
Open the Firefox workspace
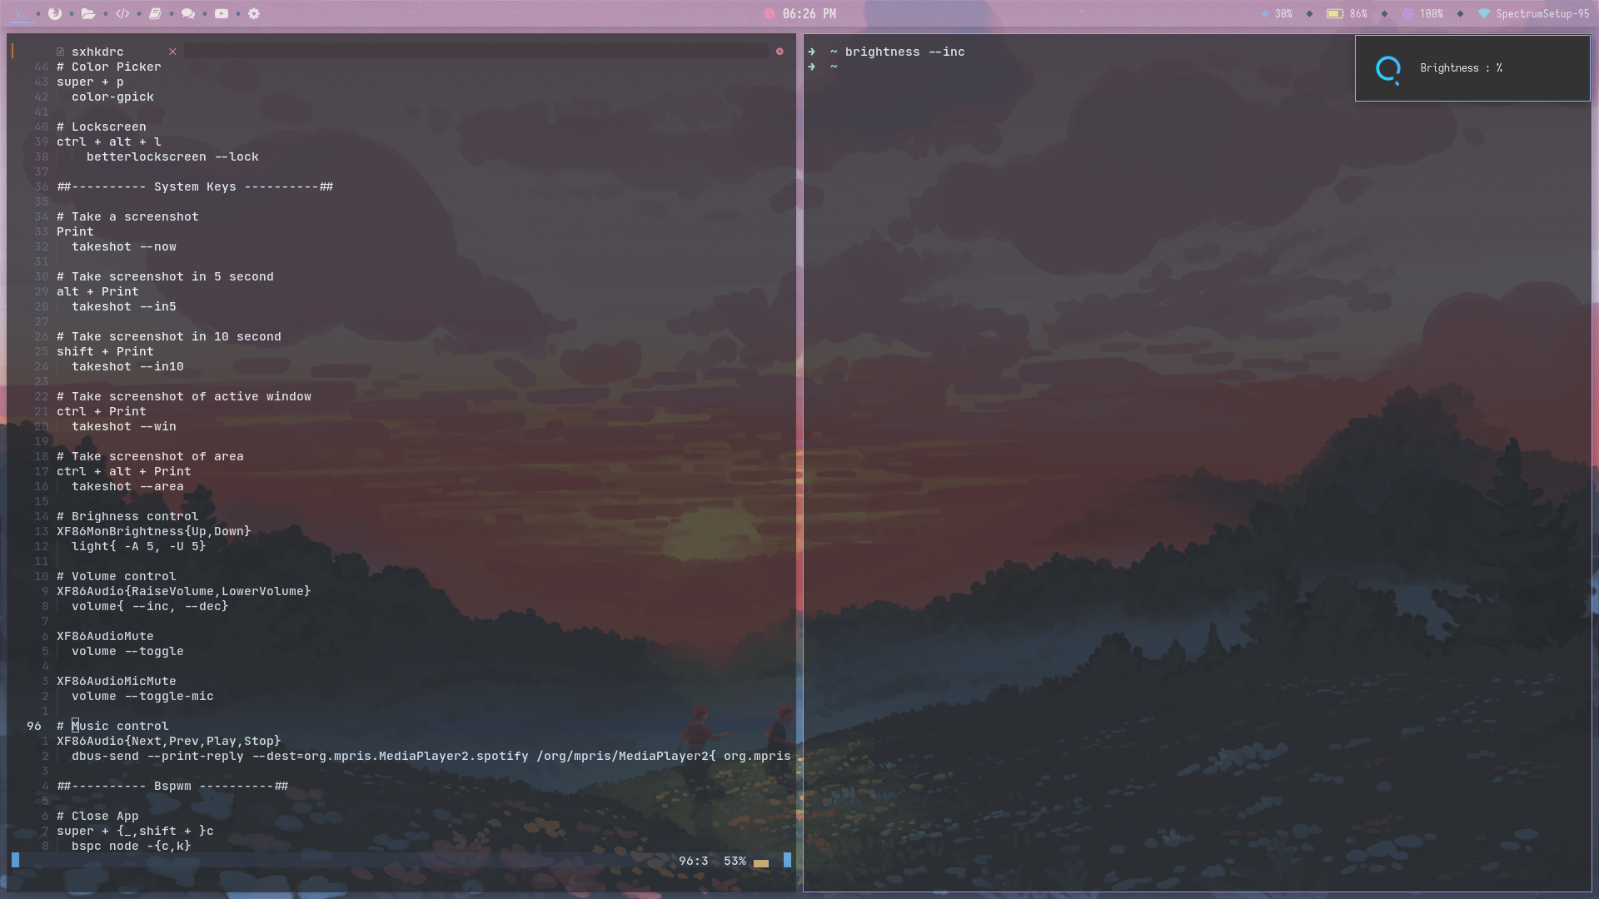pos(54,14)
